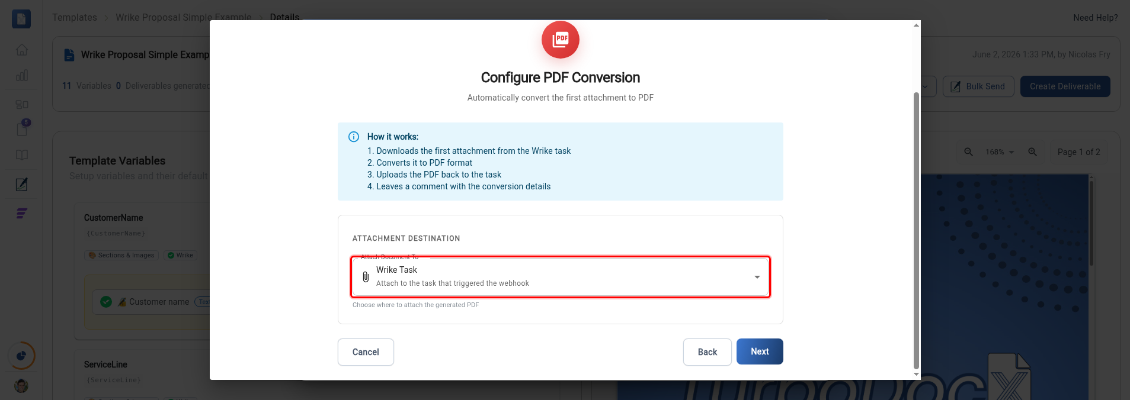Click the Template Variables heading
This screenshot has width=1130, height=400.
[117, 161]
